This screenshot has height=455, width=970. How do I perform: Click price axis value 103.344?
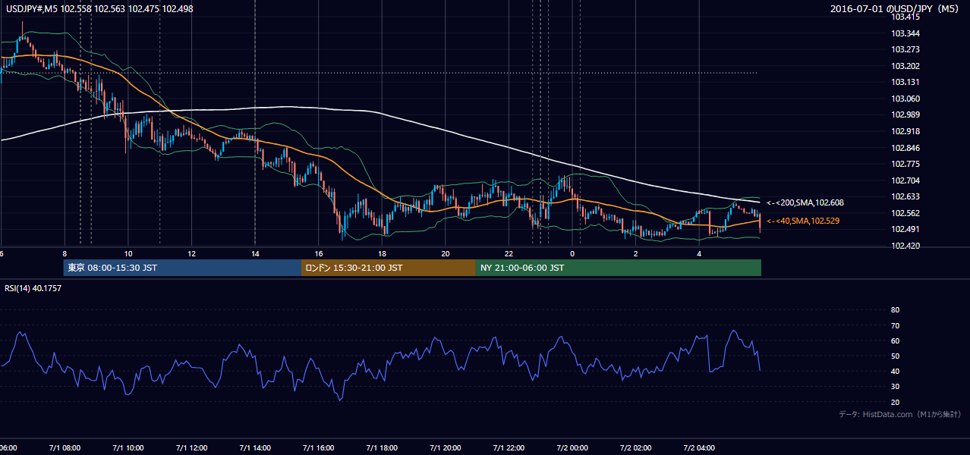[x=905, y=33]
